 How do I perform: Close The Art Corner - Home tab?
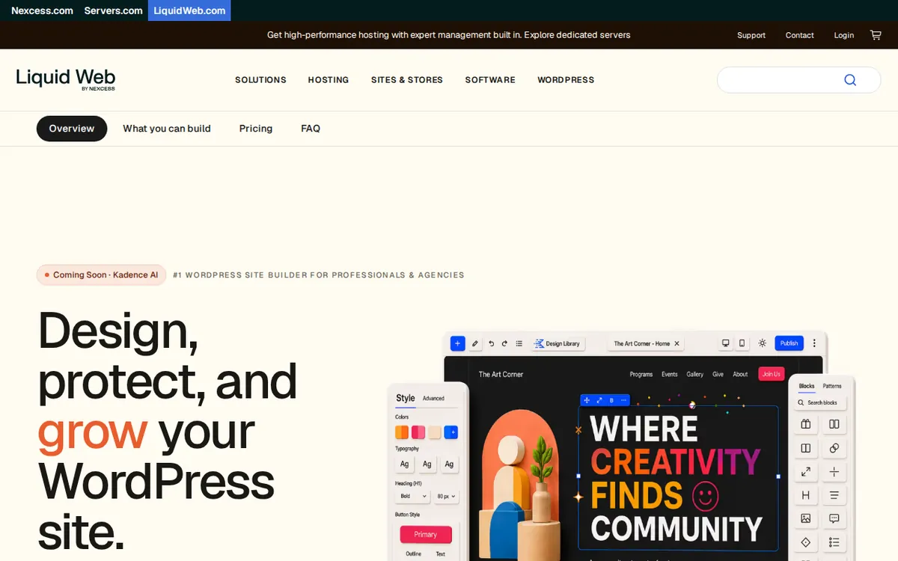(676, 343)
